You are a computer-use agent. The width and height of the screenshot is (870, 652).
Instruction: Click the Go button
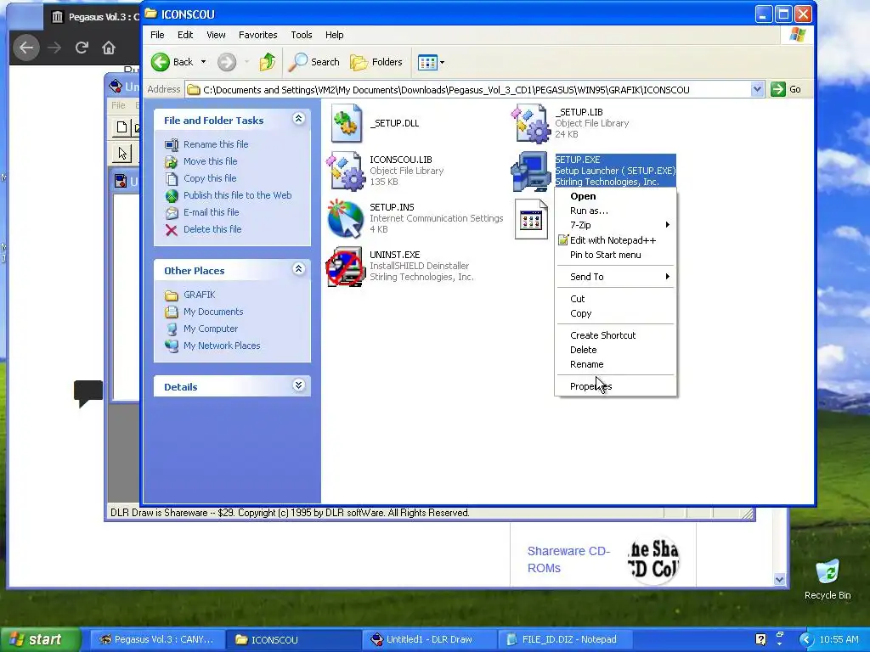(786, 89)
